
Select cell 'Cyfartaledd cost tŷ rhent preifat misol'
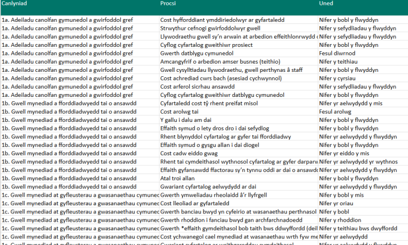point(239,103)
